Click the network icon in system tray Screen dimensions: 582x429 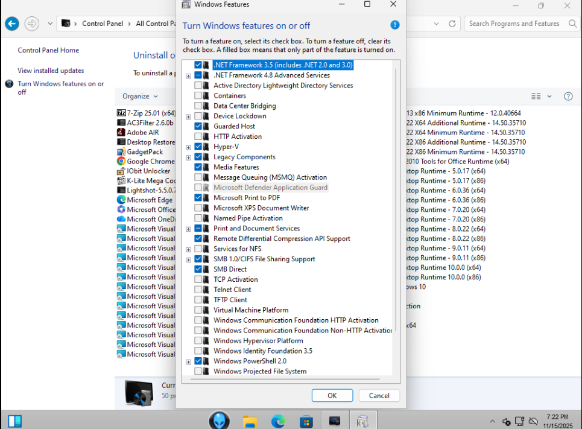519,421
